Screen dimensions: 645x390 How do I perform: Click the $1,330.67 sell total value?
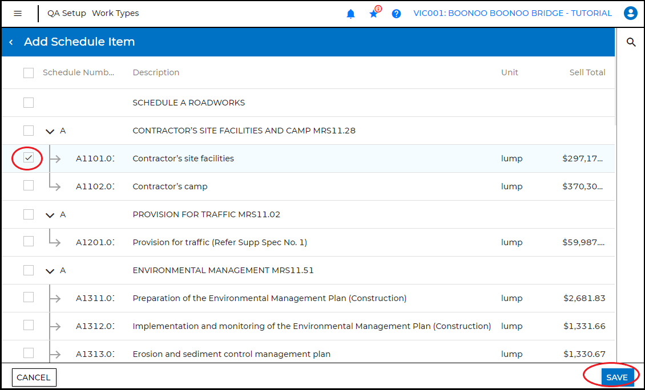tap(584, 354)
